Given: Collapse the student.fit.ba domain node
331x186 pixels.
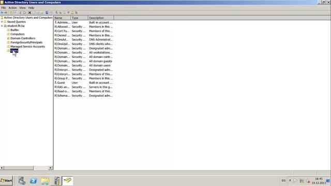Looking at the screenshot, I should (2, 26).
